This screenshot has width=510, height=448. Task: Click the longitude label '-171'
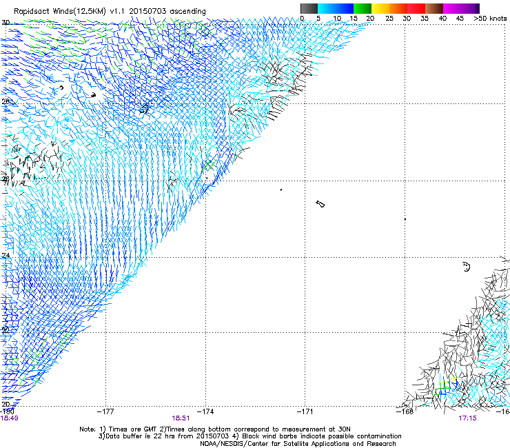click(305, 411)
